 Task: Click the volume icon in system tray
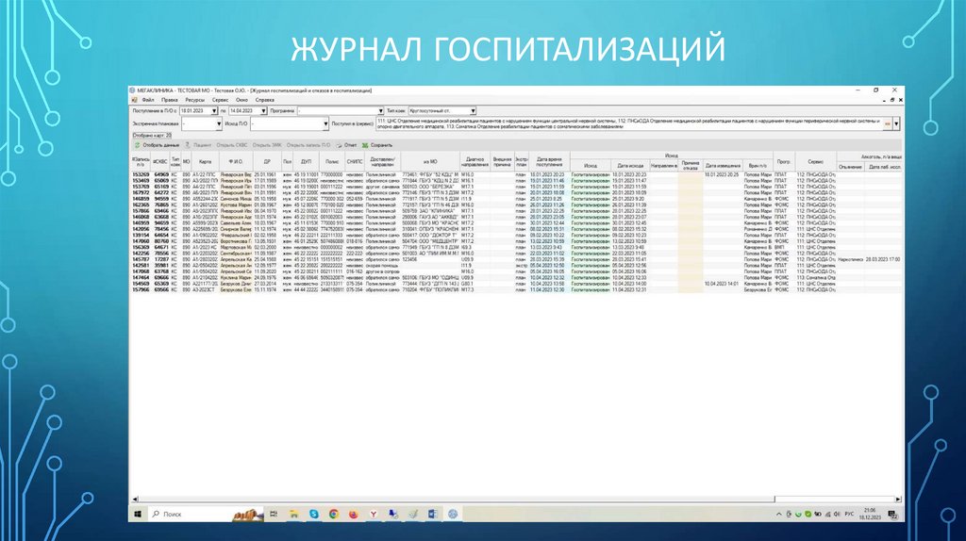837,514
